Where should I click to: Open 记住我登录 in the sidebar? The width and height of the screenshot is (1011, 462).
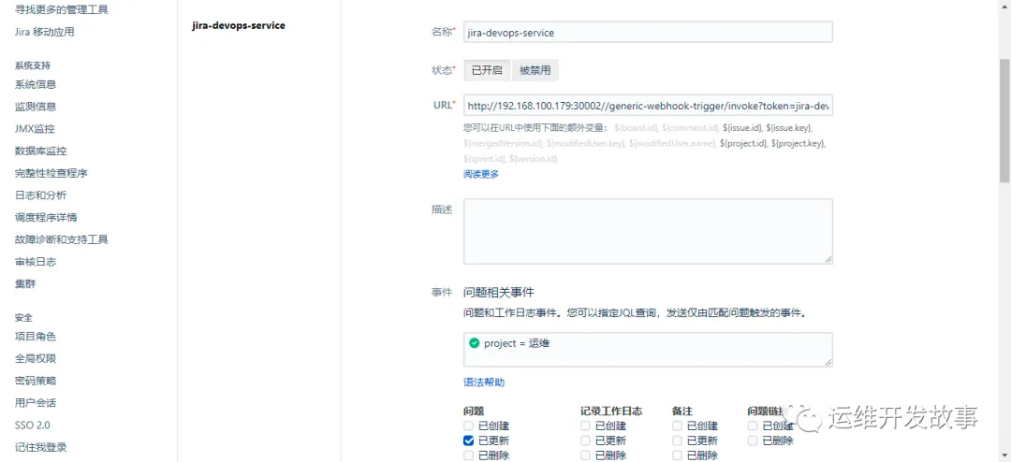click(x=40, y=447)
